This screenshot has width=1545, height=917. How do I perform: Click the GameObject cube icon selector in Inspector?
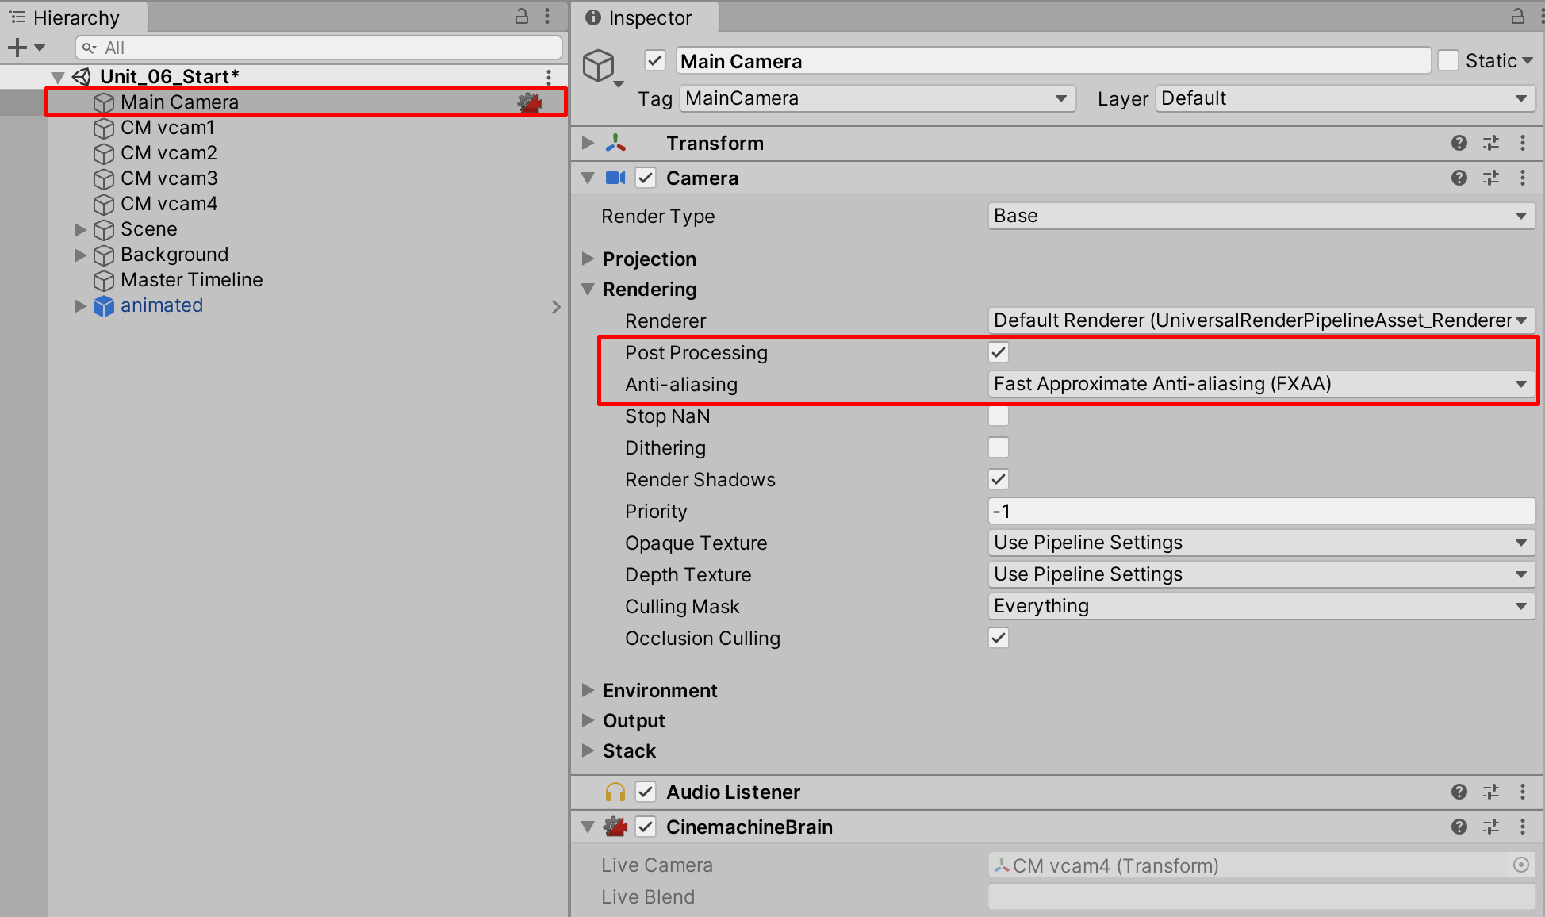[600, 66]
